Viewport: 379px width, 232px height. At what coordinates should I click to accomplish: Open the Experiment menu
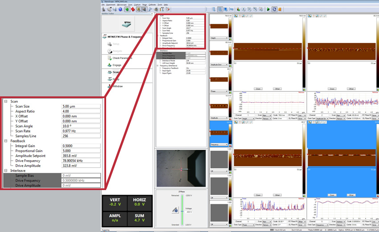pos(111,4)
